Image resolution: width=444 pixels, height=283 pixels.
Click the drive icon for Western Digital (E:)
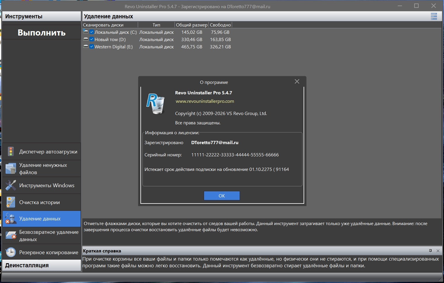pyautogui.click(x=86, y=46)
